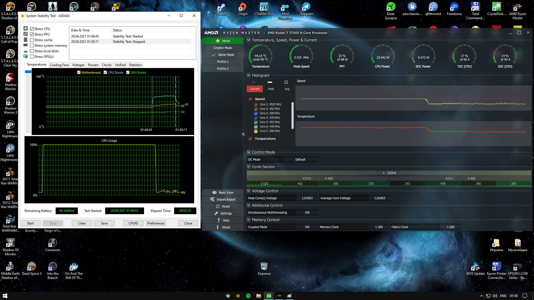534x300 pixels.
Task: Click Save button in AIDA64
Action: tap(104, 223)
